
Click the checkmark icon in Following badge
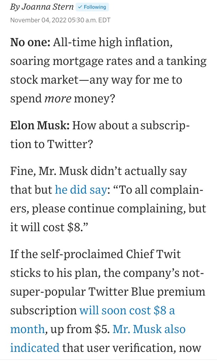pyautogui.click(x=80, y=7)
